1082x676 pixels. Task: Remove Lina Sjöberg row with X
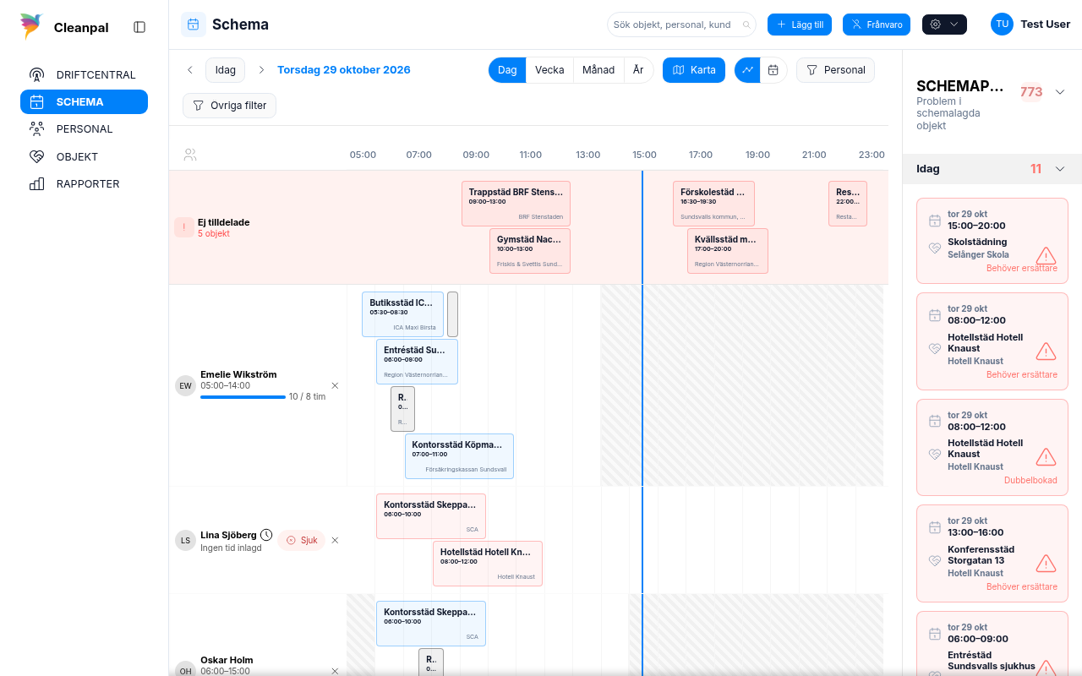335,540
